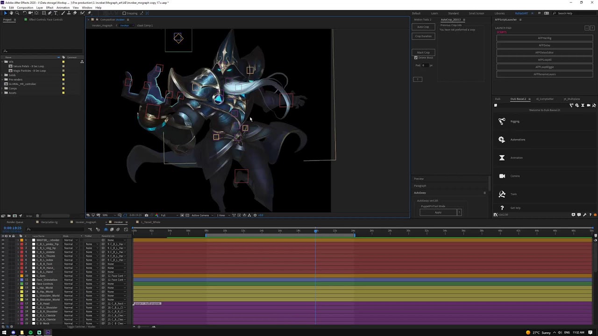
Task: Select the Eraser tool
Action: [75, 13]
